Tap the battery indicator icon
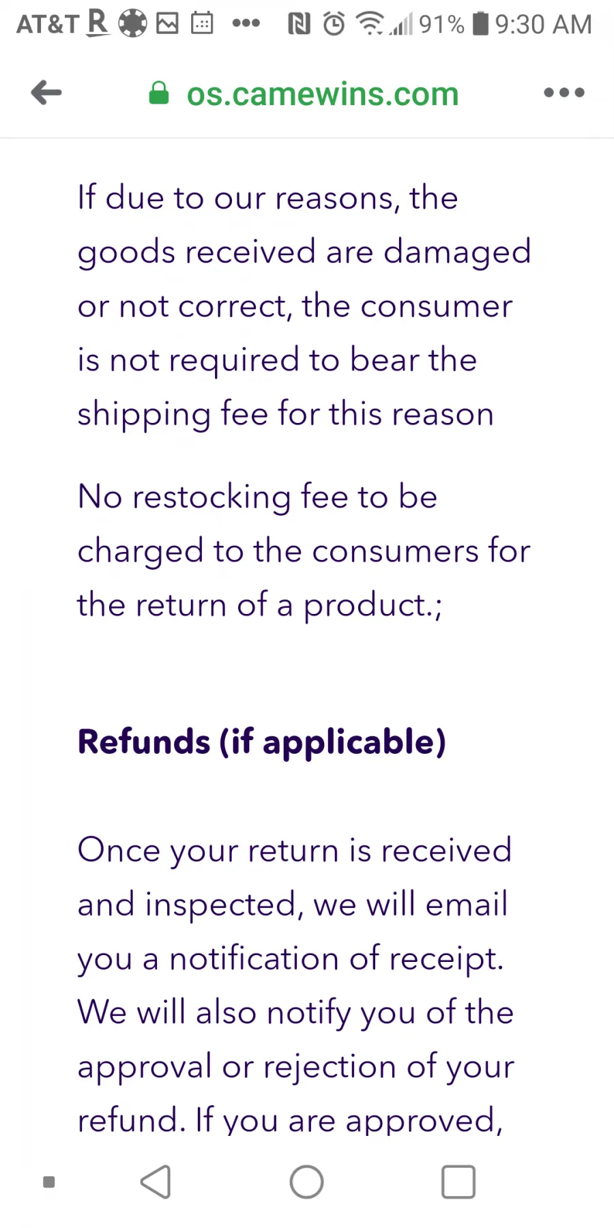614x1228 pixels. click(481, 23)
